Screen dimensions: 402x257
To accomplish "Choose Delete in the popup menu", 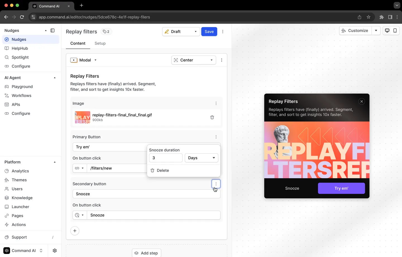I will [x=184, y=170].
